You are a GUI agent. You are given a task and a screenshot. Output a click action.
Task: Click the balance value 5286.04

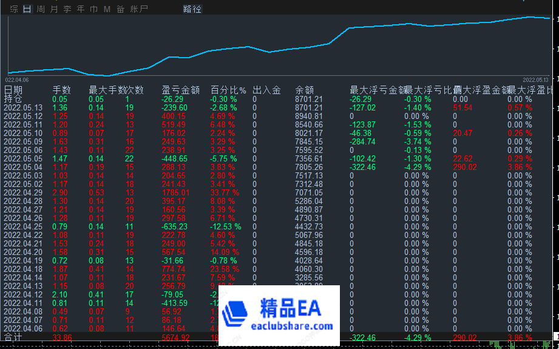click(309, 202)
